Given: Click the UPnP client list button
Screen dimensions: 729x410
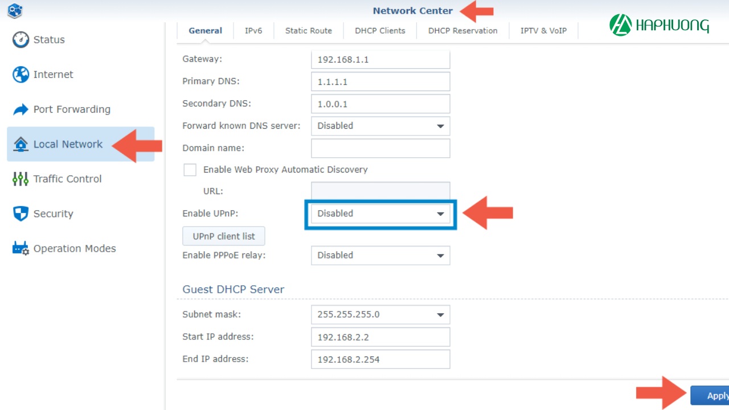Looking at the screenshot, I should click(x=223, y=236).
